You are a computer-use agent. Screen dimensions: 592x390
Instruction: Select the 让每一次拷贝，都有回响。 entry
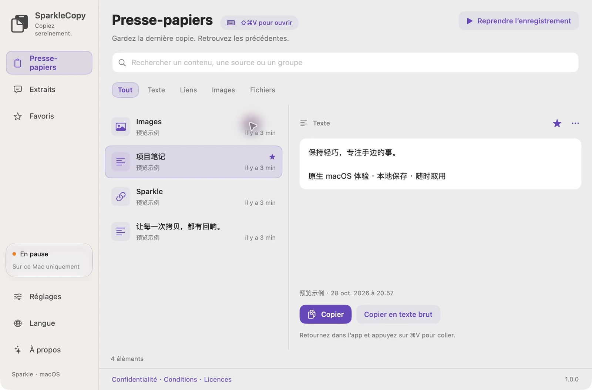pos(194,232)
